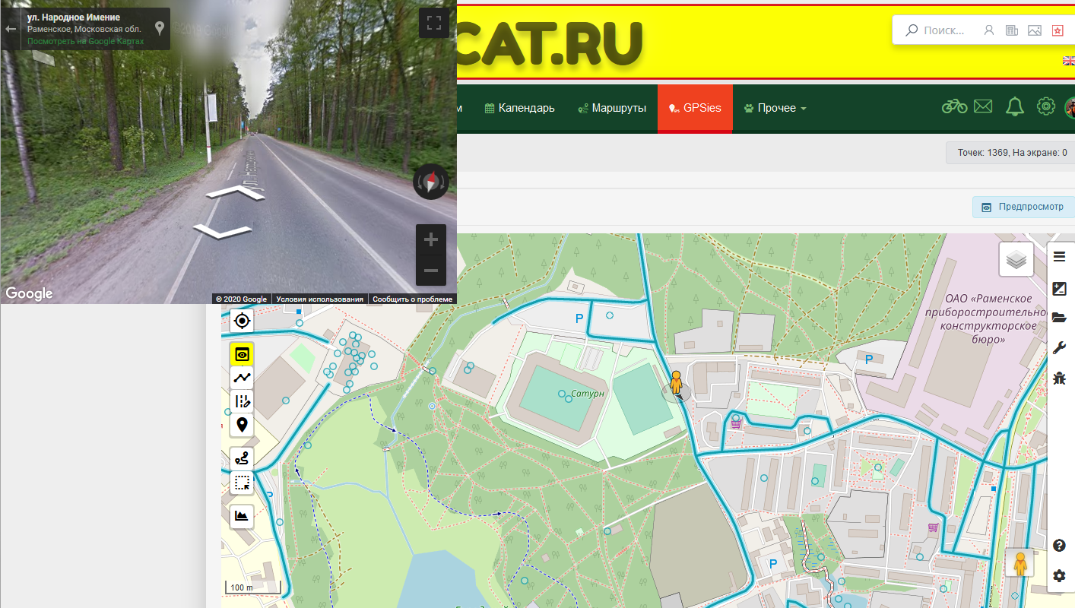1075x608 pixels.
Task: Click the wrench tools icon in right sidebar
Action: pyautogui.click(x=1060, y=348)
